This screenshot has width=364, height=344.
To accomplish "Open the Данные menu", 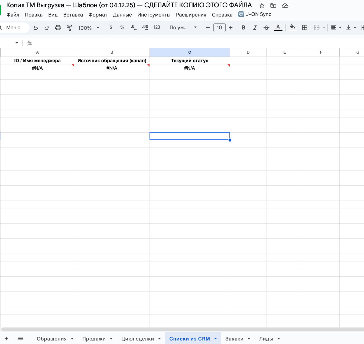I will pyautogui.click(x=122, y=15).
